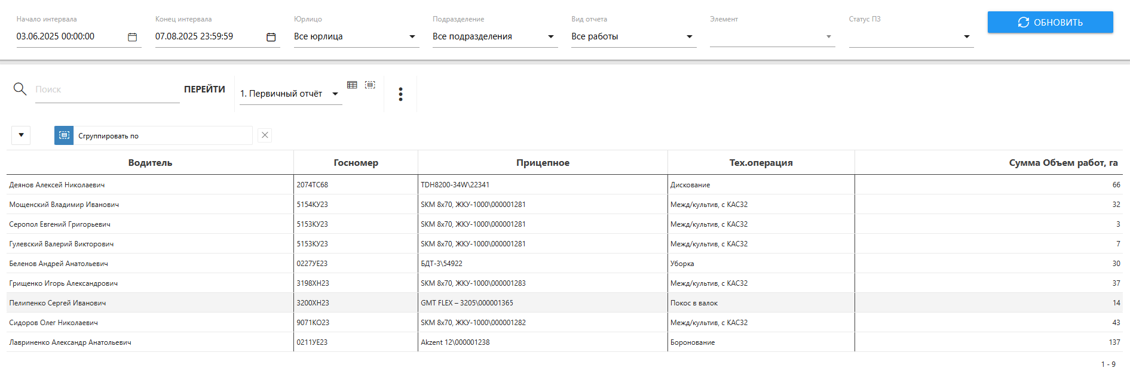
Task: Switch to table view icon
Action: click(x=352, y=85)
